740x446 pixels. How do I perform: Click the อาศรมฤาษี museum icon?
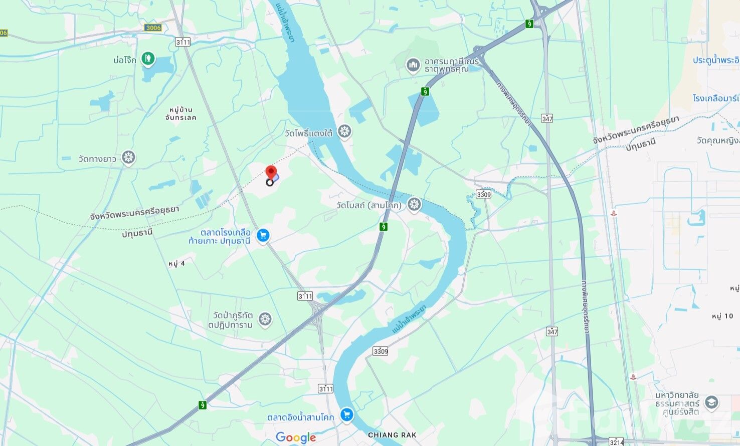[413, 65]
